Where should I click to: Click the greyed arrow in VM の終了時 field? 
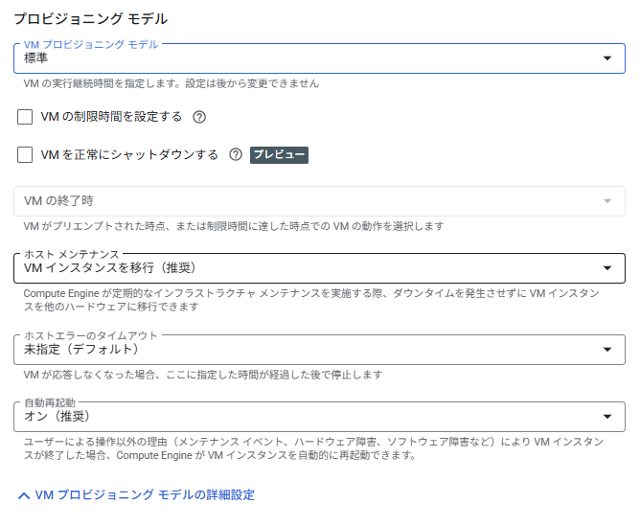tap(606, 201)
